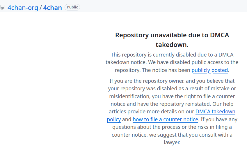The height and width of the screenshot is (153, 247).
Task: Click "takedown." on the heading's second line
Action: click(172, 45)
